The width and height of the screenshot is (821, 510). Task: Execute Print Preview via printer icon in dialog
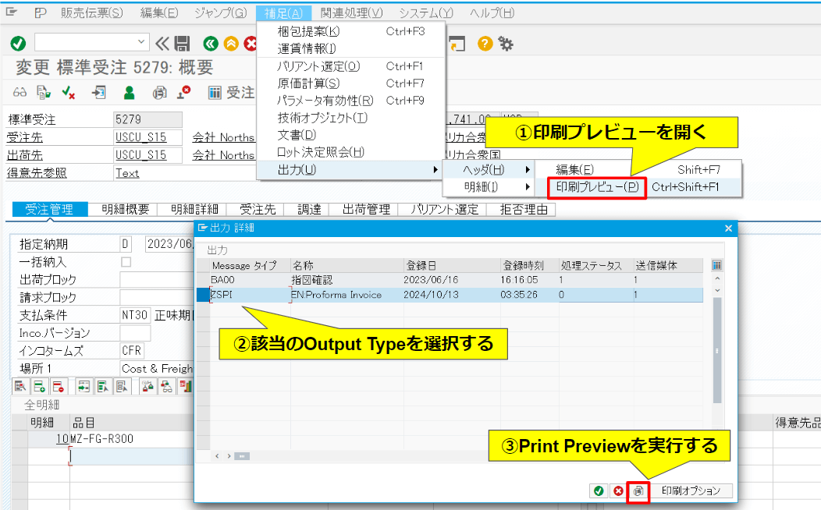click(x=638, y=491)
